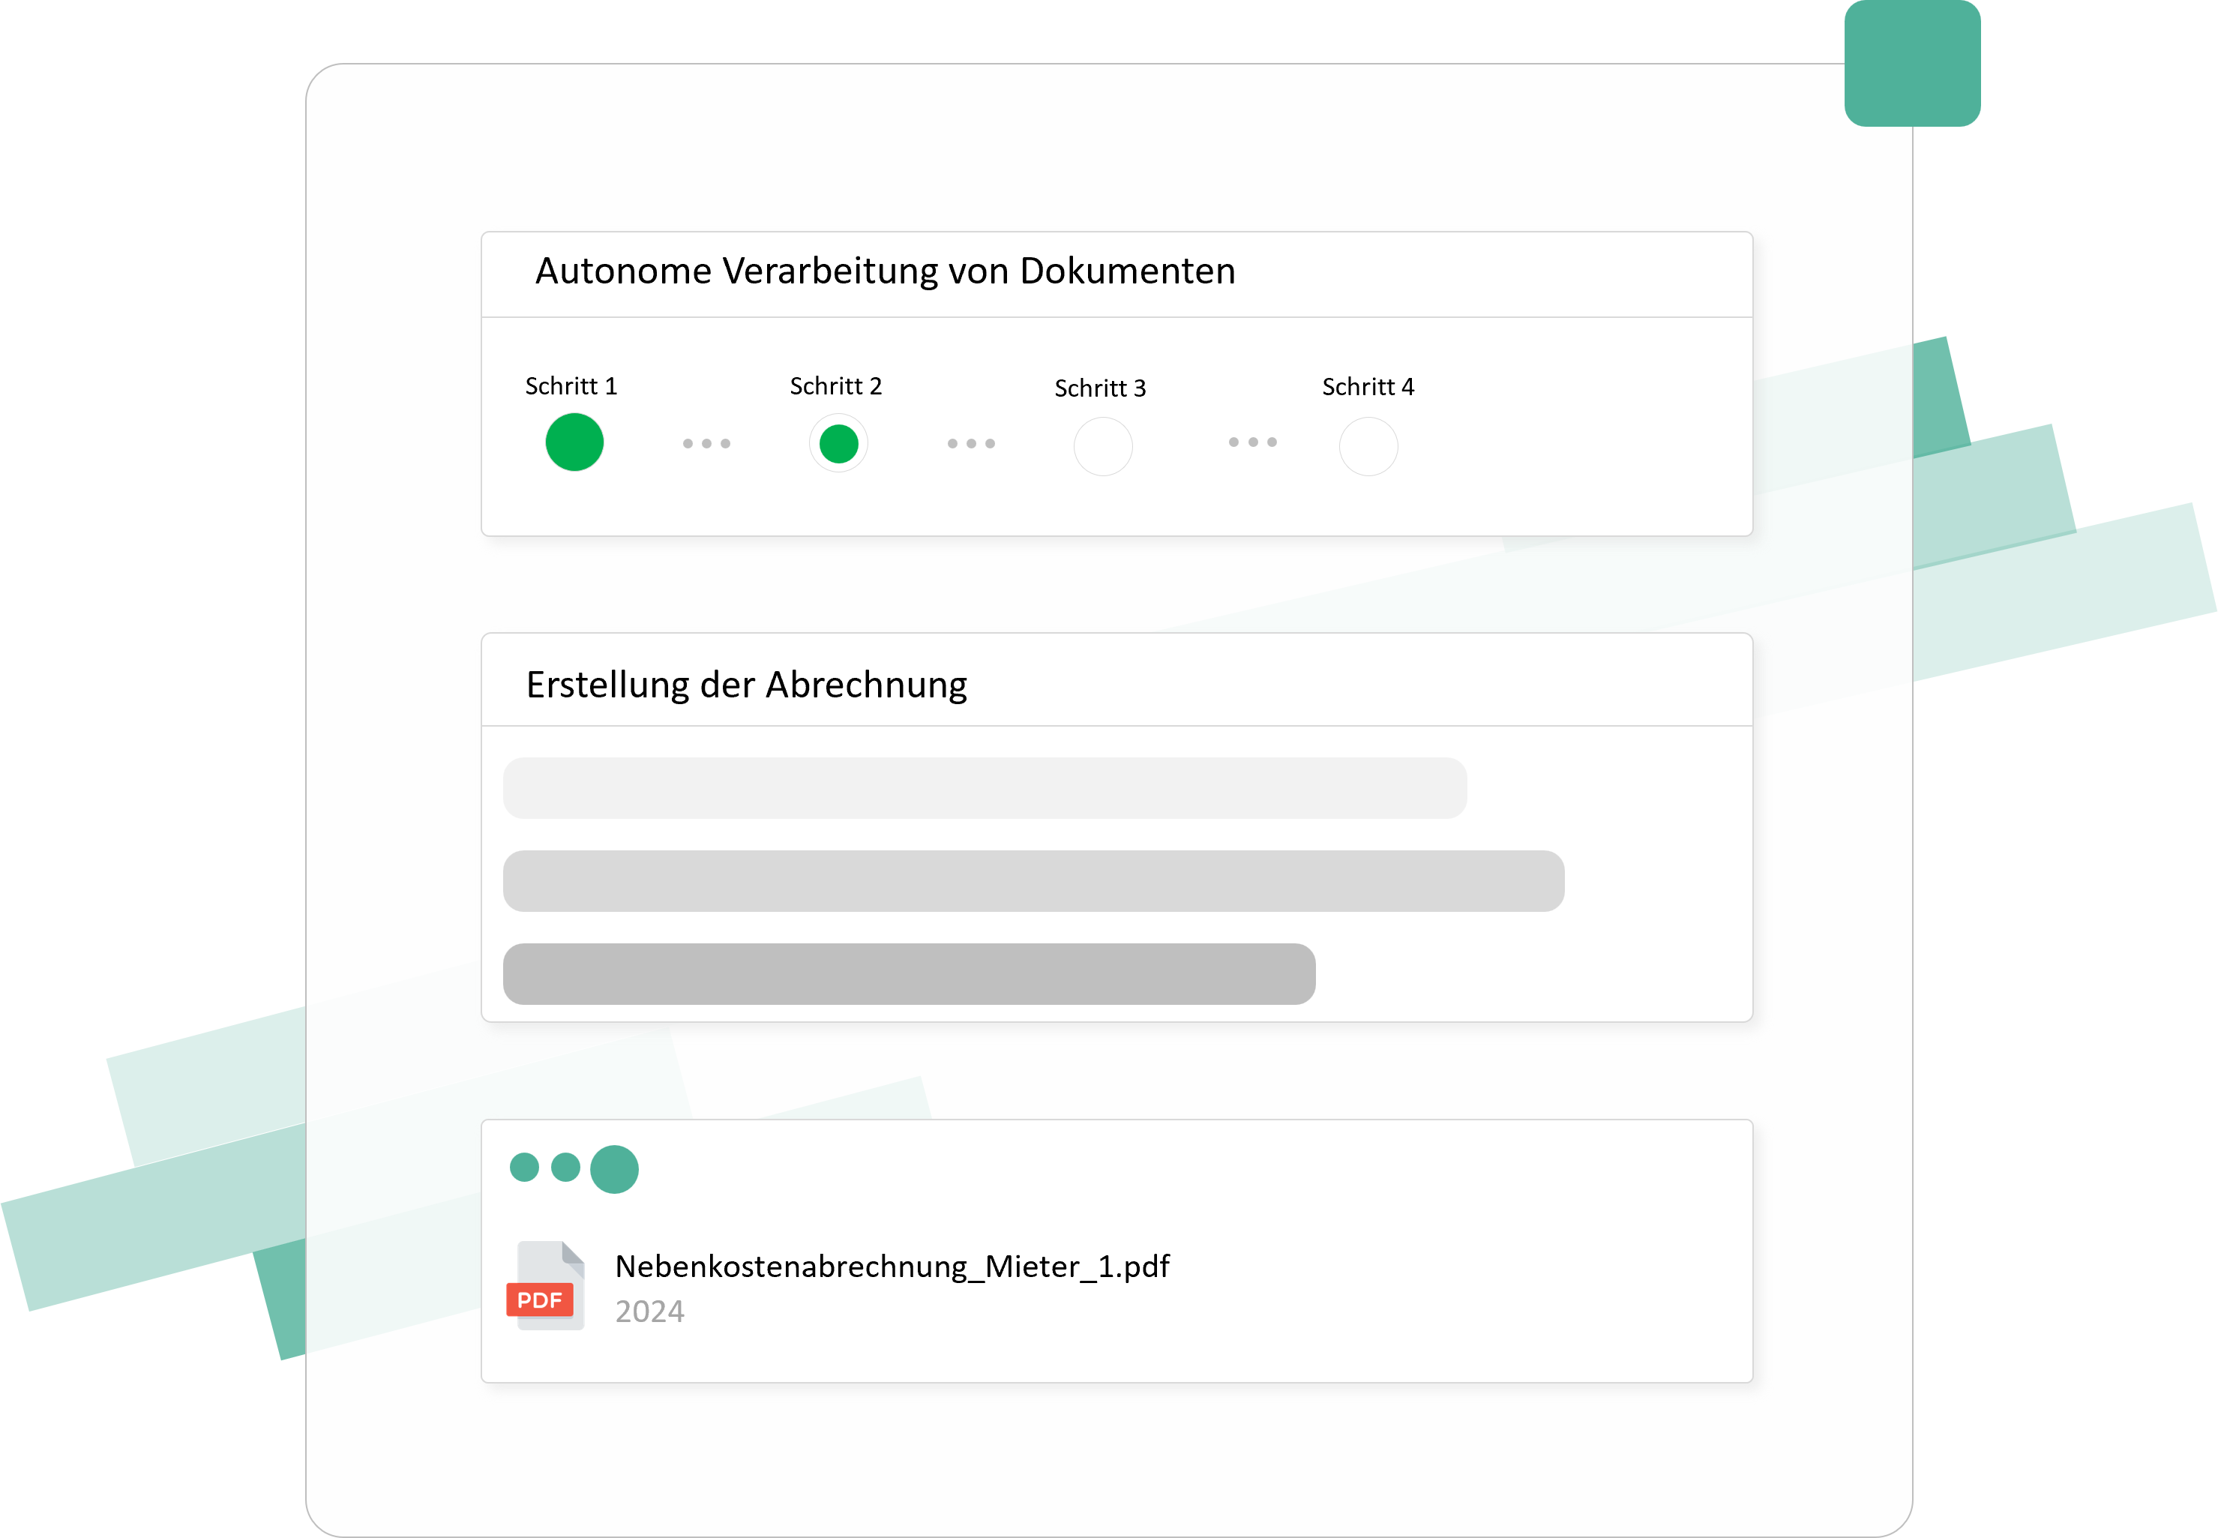
Task: Click the small leftmost green dot icon
Action: [524, 1168]
